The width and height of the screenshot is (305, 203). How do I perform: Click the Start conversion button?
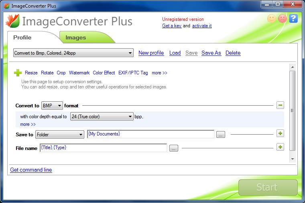[268, 187]
